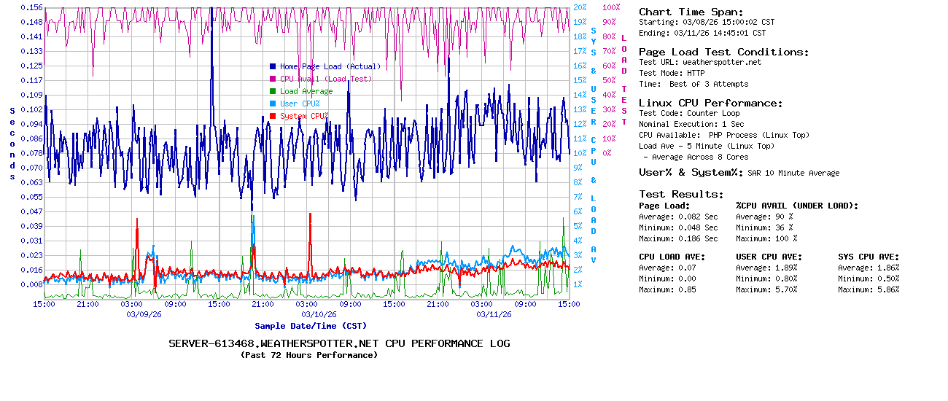The width and height of the screenshot is (948, 401).
Task: Click the 100% label on Load Test axis
Action: 611,7
